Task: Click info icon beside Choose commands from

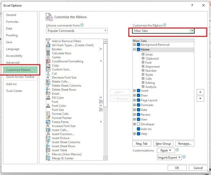Action: tap(82, 25)
